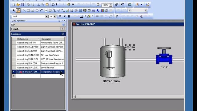This screenshot has width=197, height=111.
Task: Open the undo history dropdown arrow
Action: click(x=56, y=5)
